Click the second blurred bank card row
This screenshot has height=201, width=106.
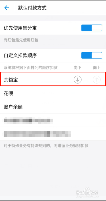click(53, 134)
